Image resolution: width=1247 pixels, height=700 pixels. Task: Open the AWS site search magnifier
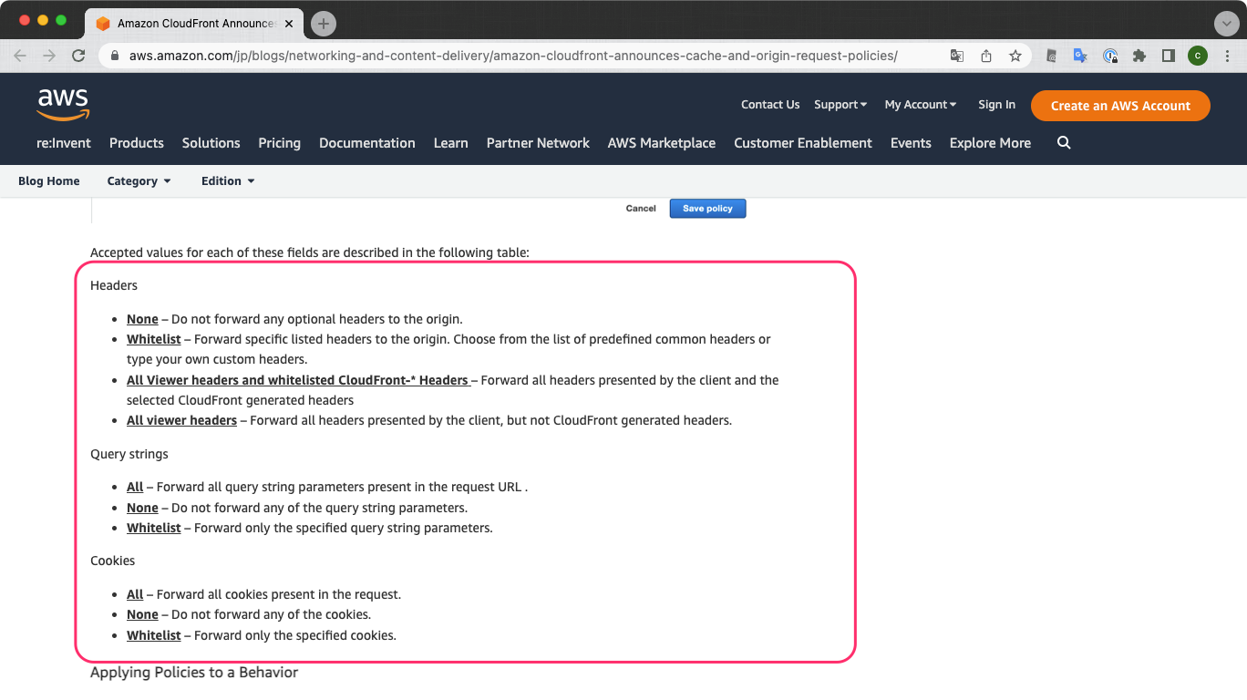tap(1064, 143)
